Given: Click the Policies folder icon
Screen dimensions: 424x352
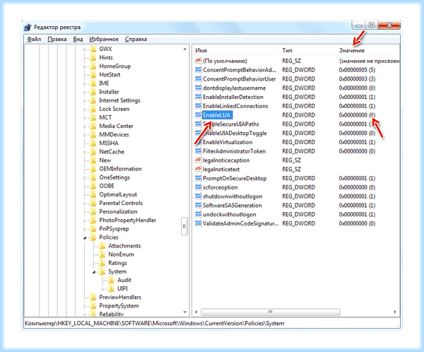Looking at the screenshot, I should [x=93, y=237].
